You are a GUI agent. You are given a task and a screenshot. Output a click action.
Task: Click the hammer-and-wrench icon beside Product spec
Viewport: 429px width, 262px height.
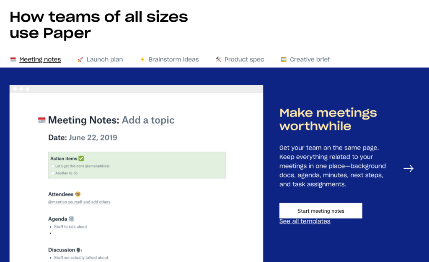(x=218, y=60)
